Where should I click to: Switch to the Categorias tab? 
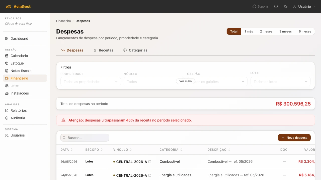coord(135,50)
